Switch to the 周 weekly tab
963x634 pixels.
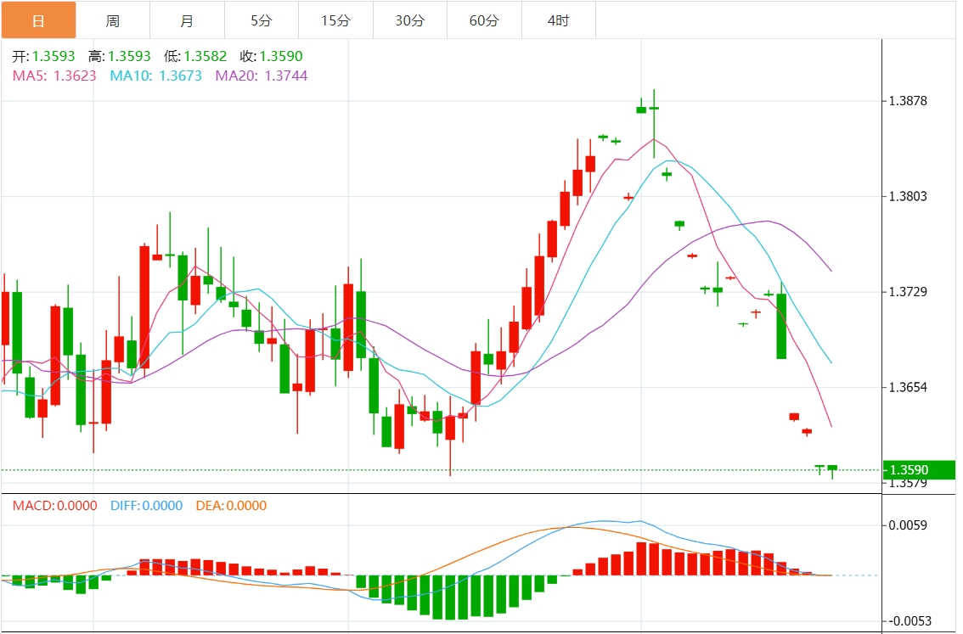point(113,20)
